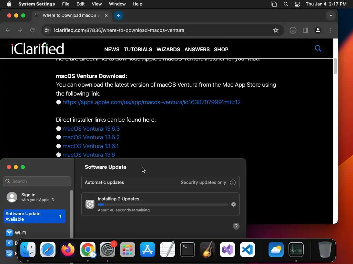The height and width of the screenshot is (264, 353).
Task: Open Safari from the Dock
Action: pyautogui.click(x=48, y=250)
